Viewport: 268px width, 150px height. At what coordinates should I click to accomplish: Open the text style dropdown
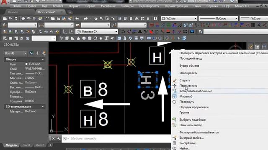point(22,25)
